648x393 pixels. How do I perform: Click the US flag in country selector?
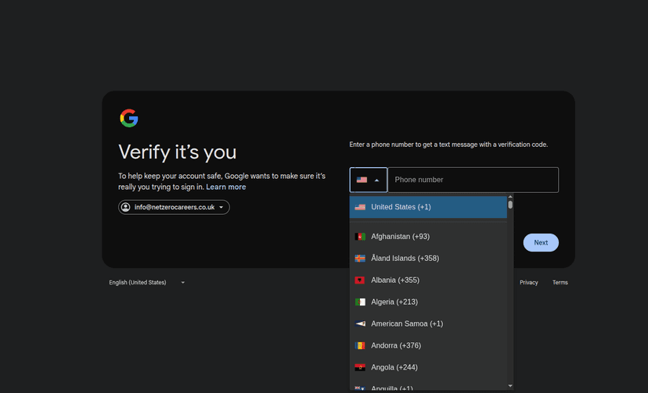coord(362,180)
